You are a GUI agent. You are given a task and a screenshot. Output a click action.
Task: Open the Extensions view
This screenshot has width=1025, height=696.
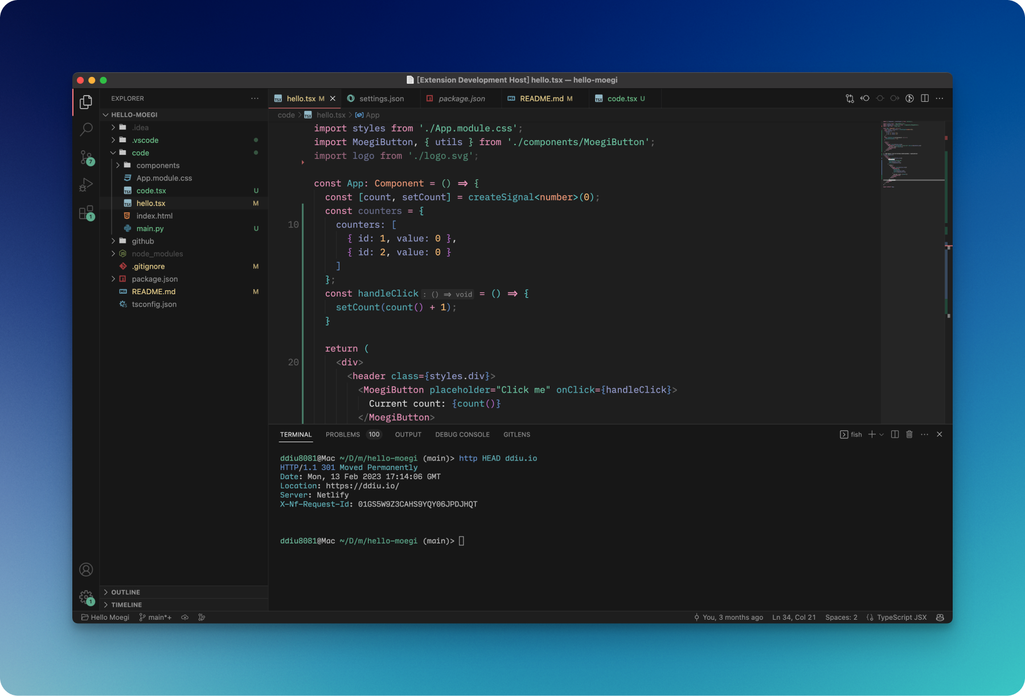(x=86, y=213)
